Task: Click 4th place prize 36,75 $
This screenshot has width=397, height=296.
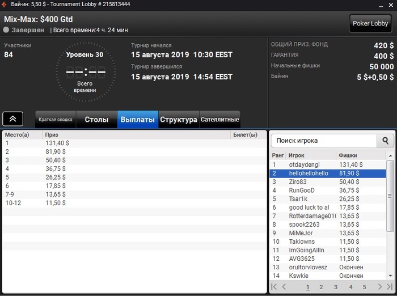Action: pyautogui.click(x=56, y=168)
